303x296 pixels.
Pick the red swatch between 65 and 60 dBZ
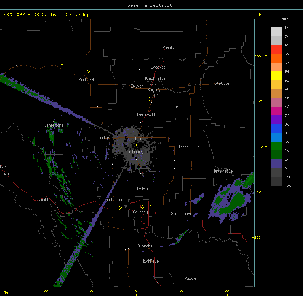click(x=276, y=49)
